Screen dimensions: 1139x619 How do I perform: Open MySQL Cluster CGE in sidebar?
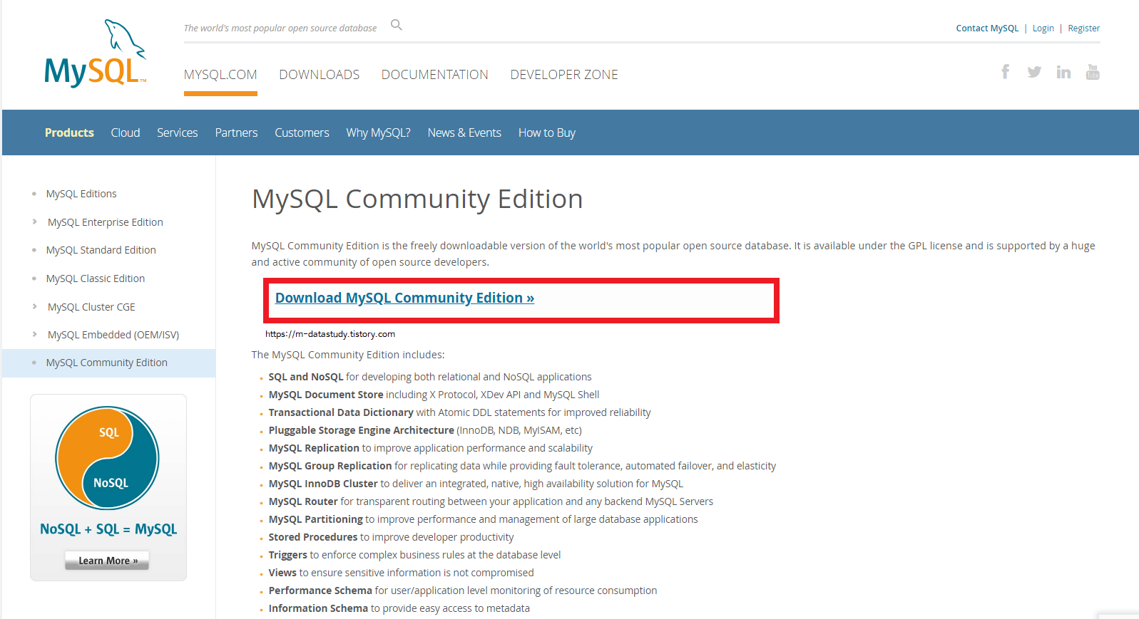point(91,307)
